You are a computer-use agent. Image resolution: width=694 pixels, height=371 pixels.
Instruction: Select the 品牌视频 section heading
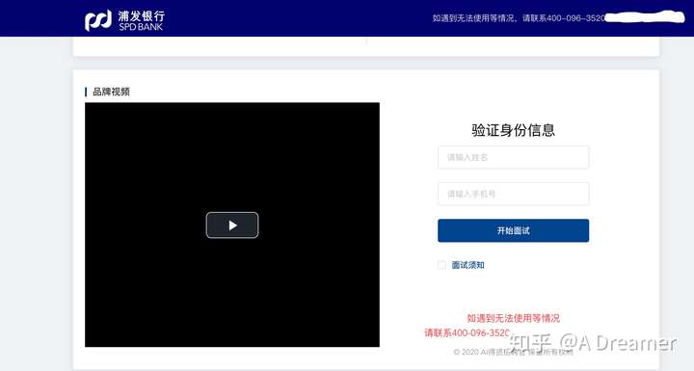pyautogui.click(x=111, y=92)
